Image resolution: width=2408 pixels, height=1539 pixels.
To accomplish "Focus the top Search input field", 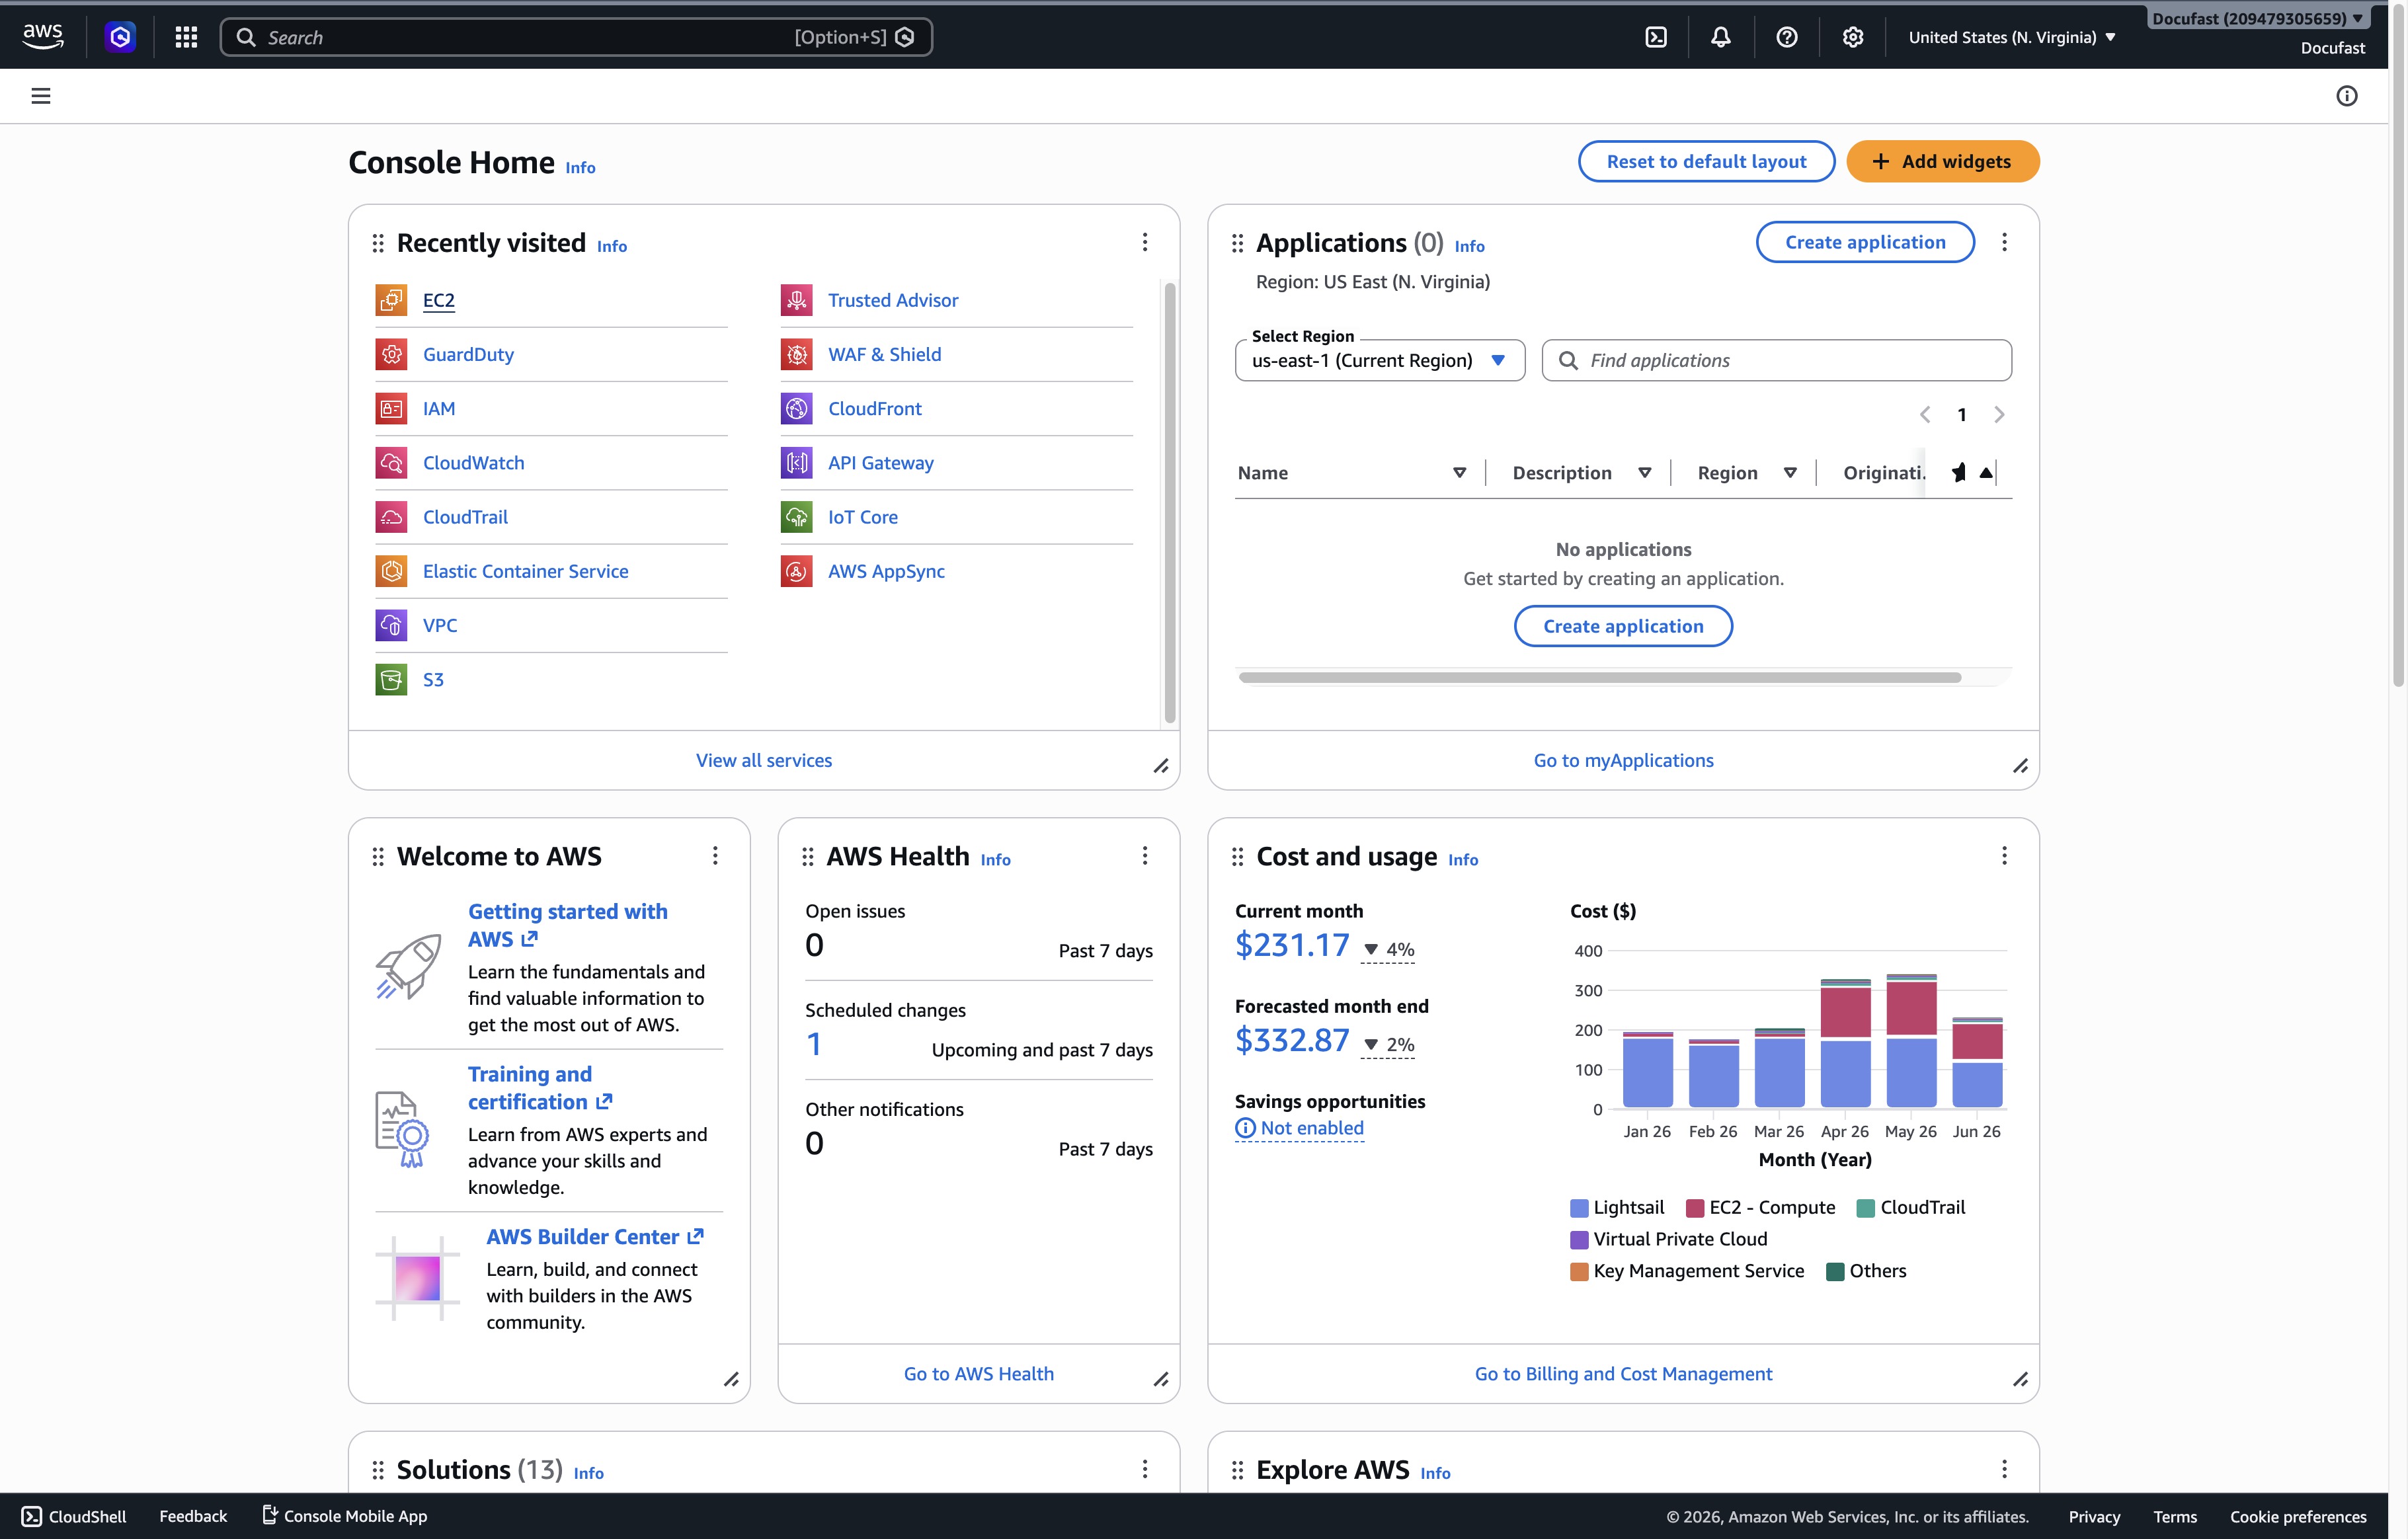I will click(576, 37).
